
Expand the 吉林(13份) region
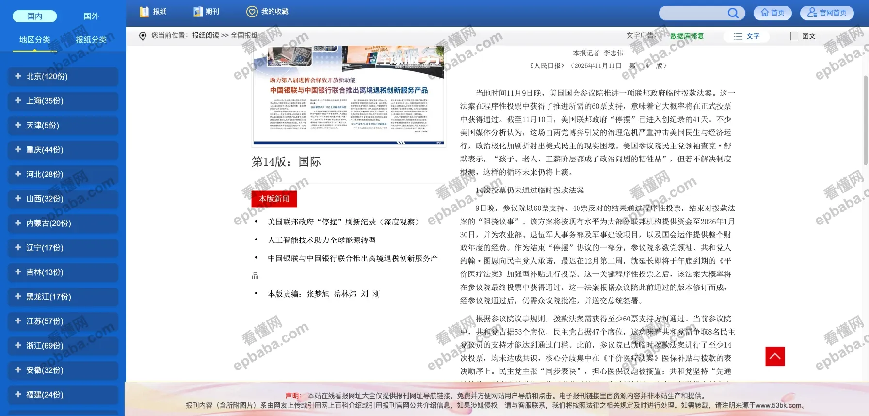tap(63, 272)
